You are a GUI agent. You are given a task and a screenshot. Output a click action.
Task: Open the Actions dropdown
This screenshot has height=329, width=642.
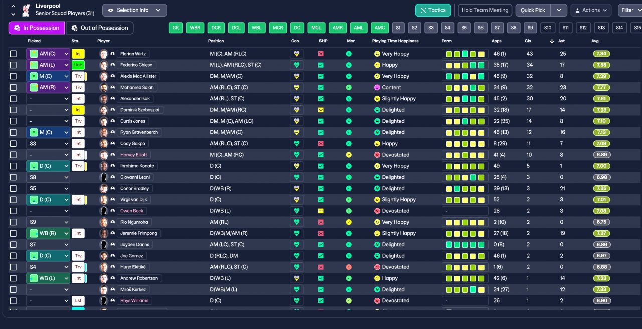[x=591, y=10]
